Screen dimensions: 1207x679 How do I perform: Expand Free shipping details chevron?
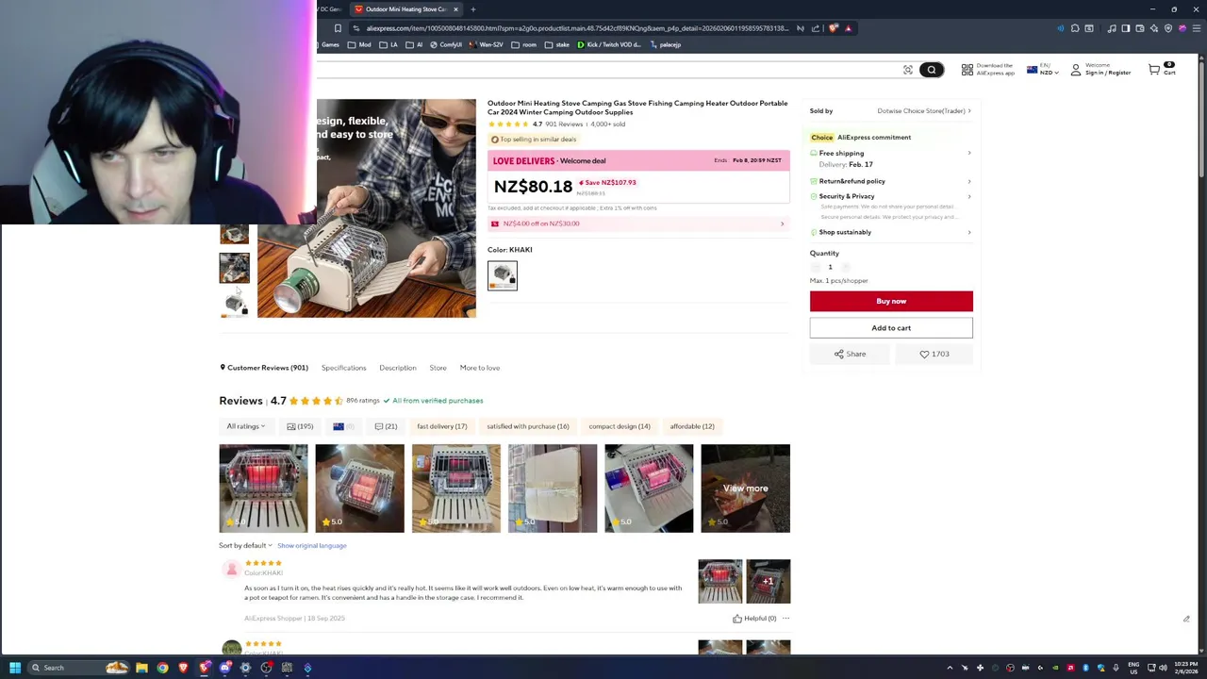tap(968, 153)
